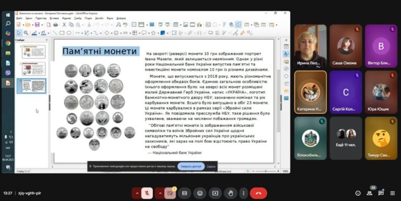Image resolution: width=401 pixels, height=201 pixels.
Task: Start presentation from first slide icon
Action: (x=160, y=25)
